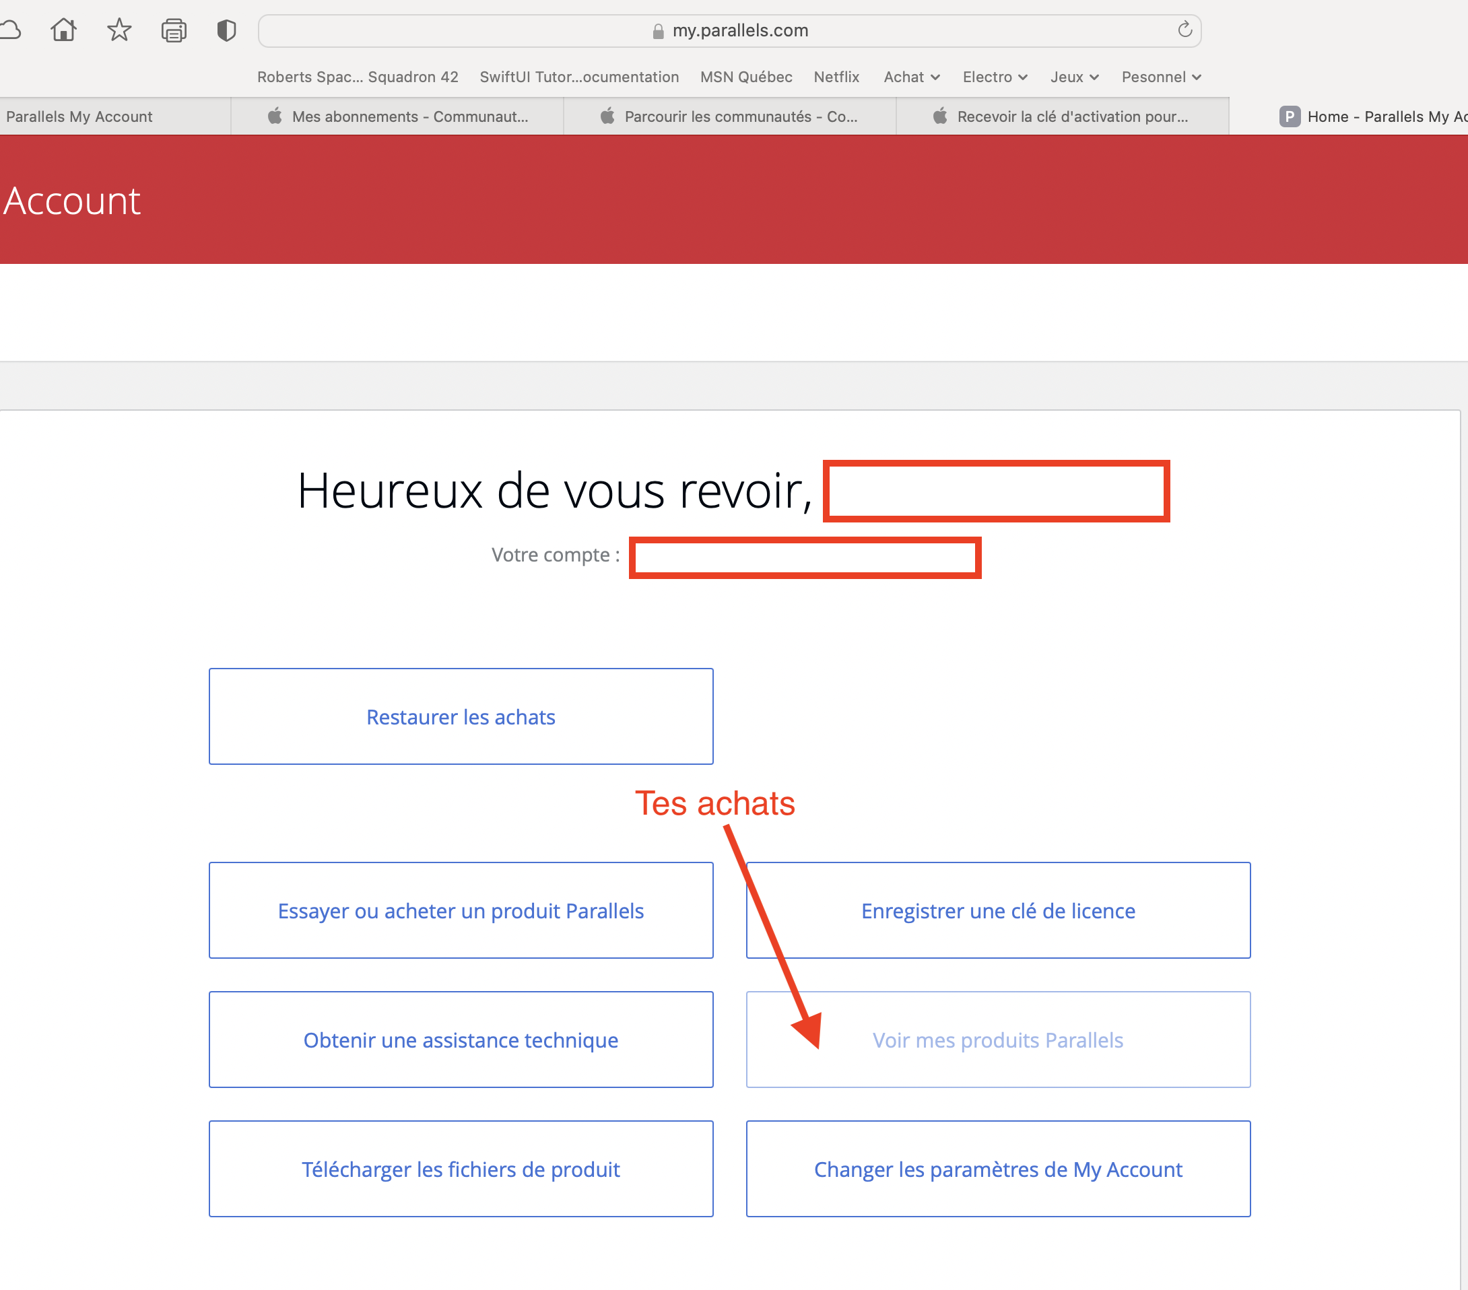
Task: Click the star bookmarks icon
Action: tap(119, 30)
